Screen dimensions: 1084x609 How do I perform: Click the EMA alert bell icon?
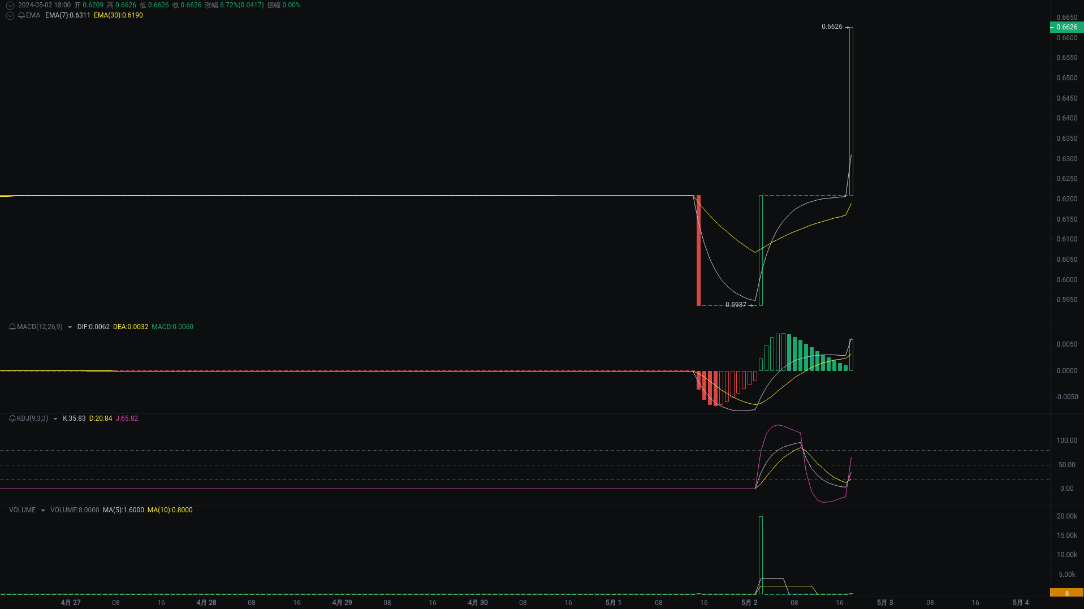point(21,15)
